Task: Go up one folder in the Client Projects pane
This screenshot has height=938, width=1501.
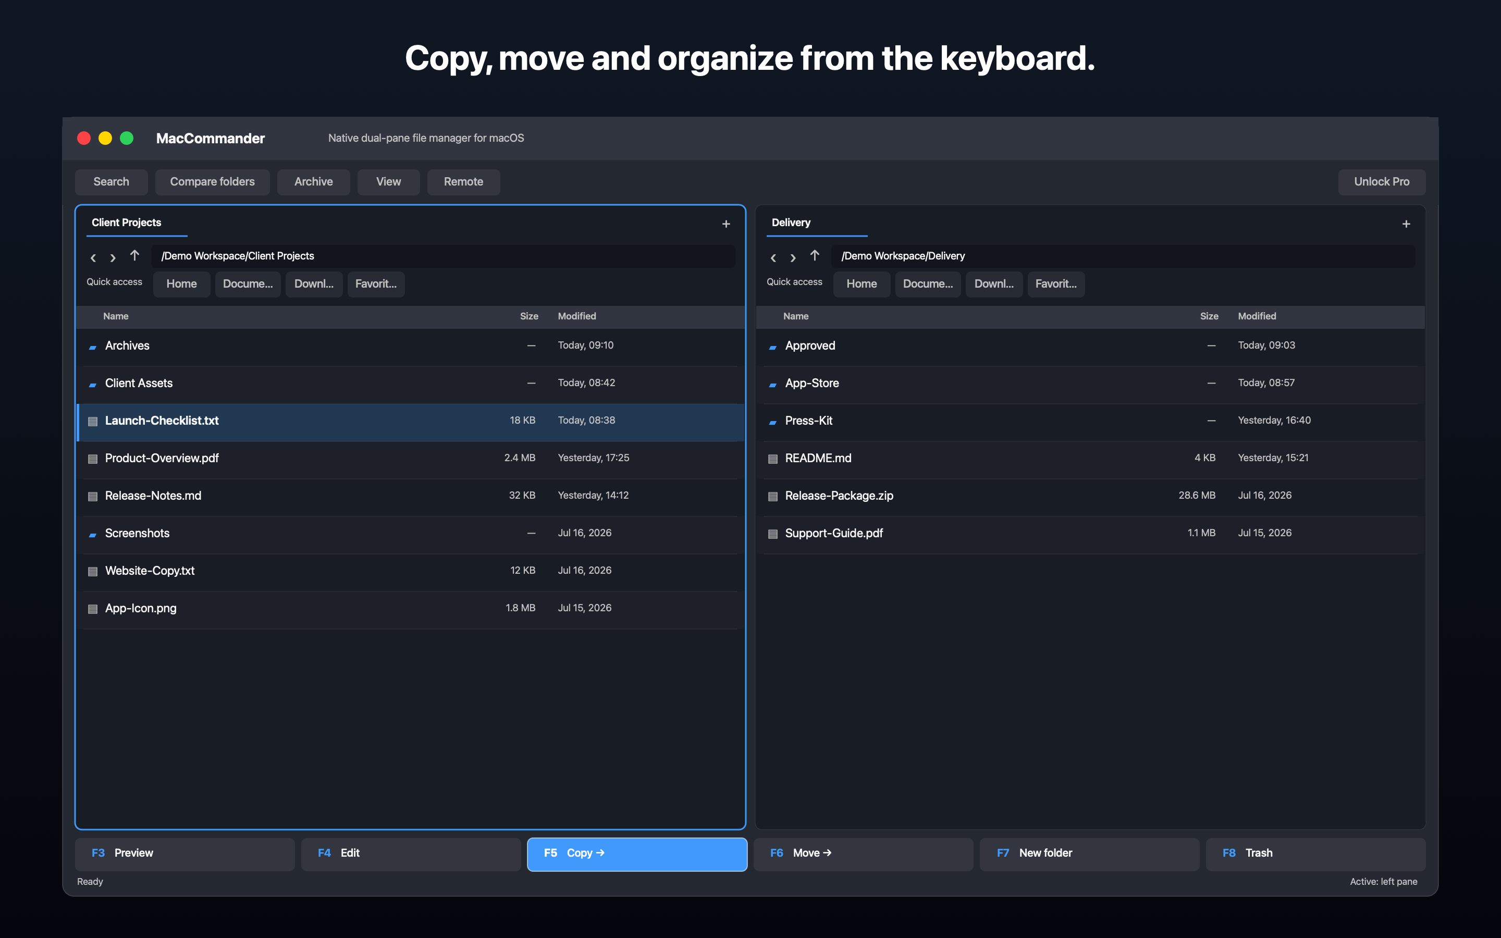Action: pyautogui.click(x=134, y=256)
